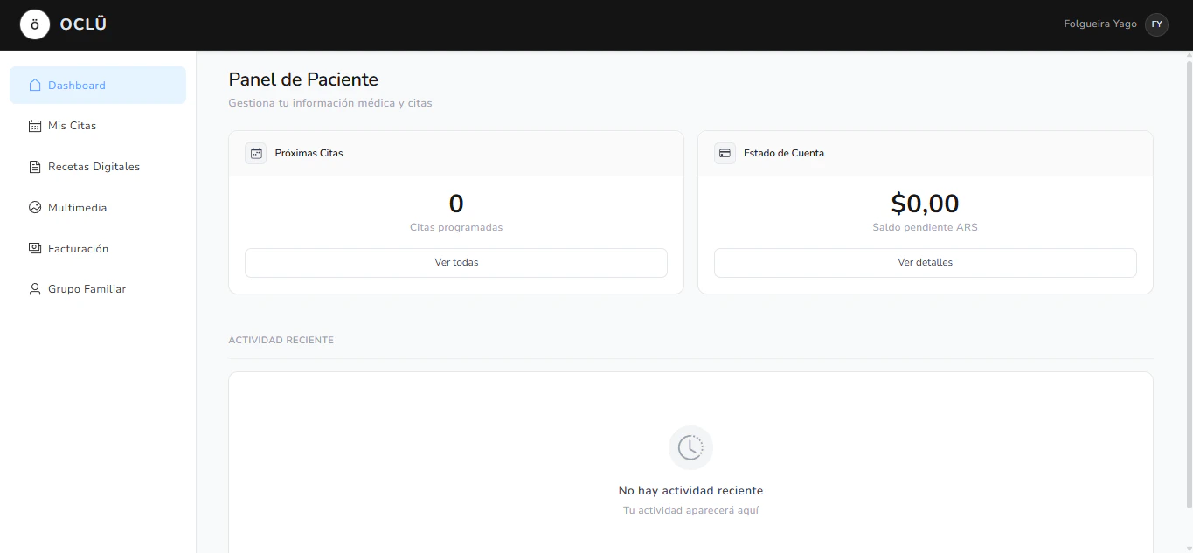Select Multimedia from the sidebar

[x=98, y=208]
